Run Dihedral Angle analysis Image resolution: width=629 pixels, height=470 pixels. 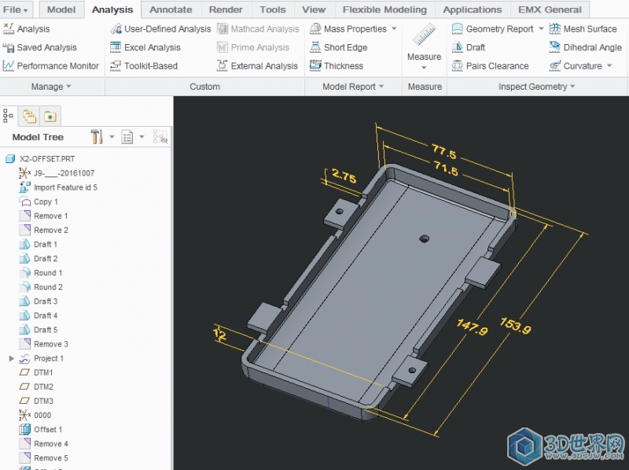(x=586, y=47)
